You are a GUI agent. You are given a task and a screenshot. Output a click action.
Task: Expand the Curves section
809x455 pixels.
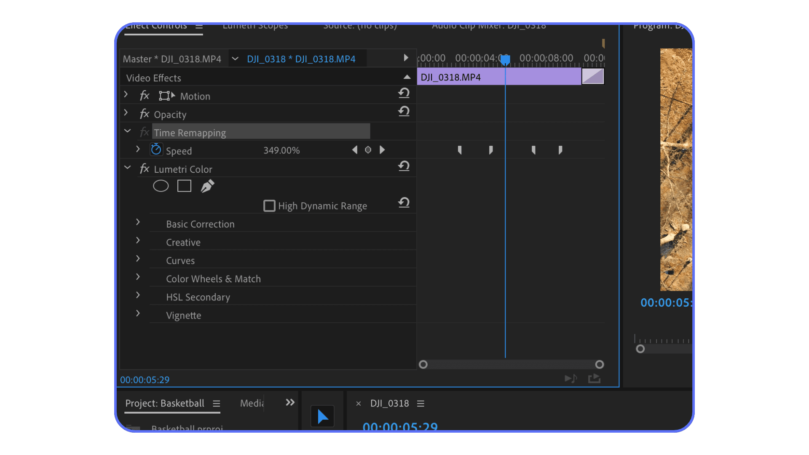[x=138, y=258]
